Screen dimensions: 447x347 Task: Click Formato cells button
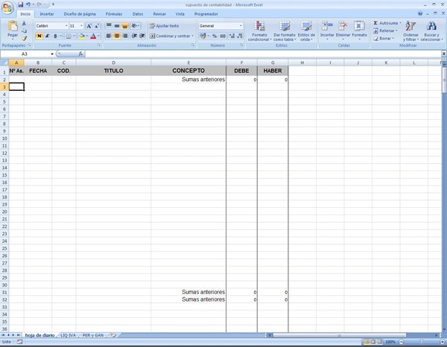click(x=359, y=31)
